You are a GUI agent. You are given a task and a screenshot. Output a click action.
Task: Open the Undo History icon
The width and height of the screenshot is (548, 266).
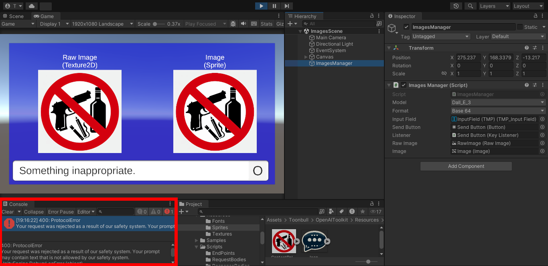click(456, 6)
